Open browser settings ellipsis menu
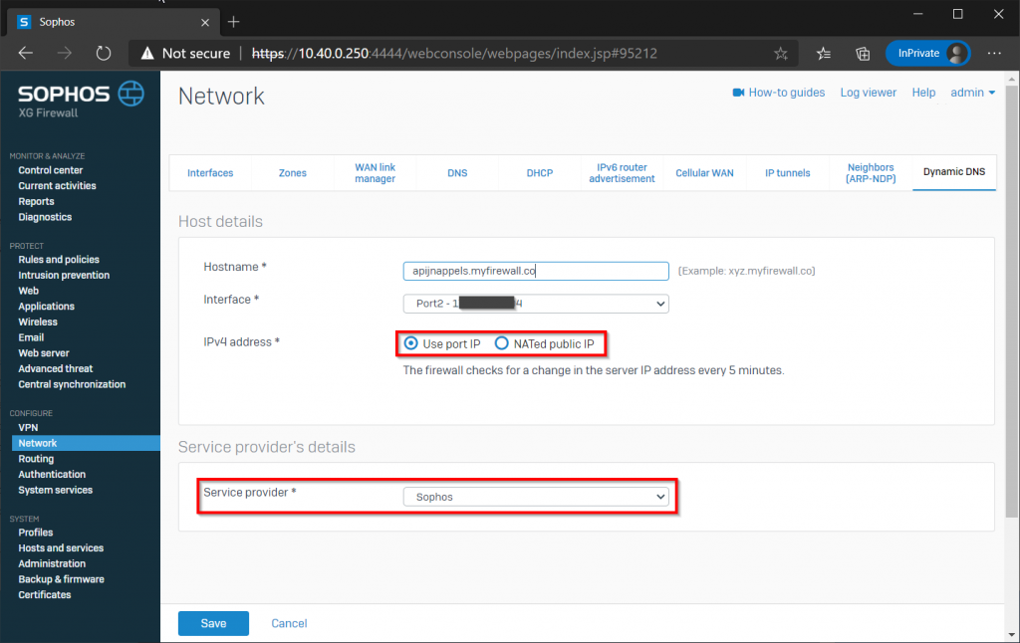The height and width of the screenshot is (643, 1020). (x=994, y=54)
